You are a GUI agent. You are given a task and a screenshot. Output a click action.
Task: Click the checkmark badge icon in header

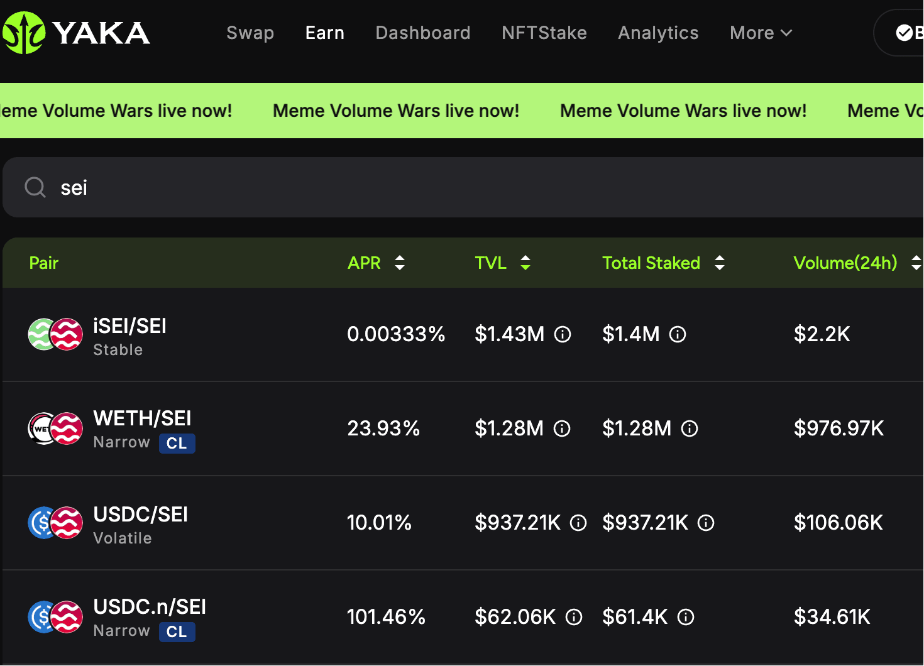(x=904, y=33)
